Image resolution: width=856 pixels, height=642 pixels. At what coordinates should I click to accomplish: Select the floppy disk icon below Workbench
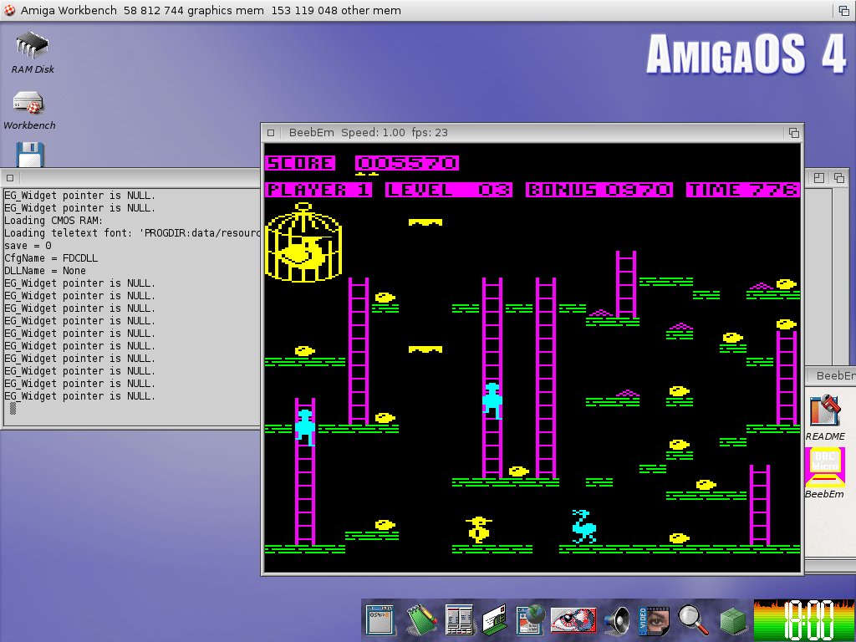click(30, 155)
